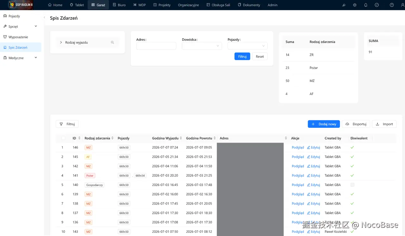The height and width of the screenshot is (236, 405).
Task: Click the check-circle icon in top bar
Action: click(377, 5)
